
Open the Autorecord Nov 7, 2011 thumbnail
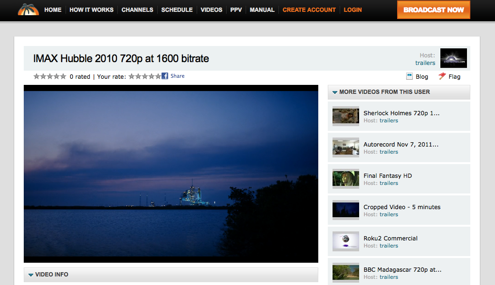point(346,147)
